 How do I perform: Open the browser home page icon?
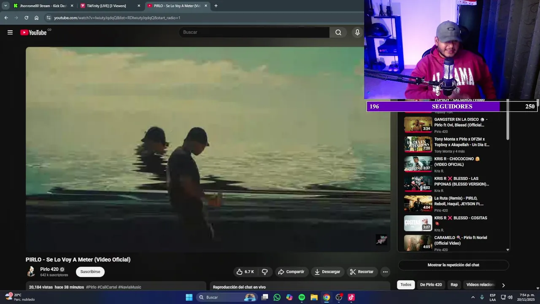pyautogui.click(x=36, y=18)
